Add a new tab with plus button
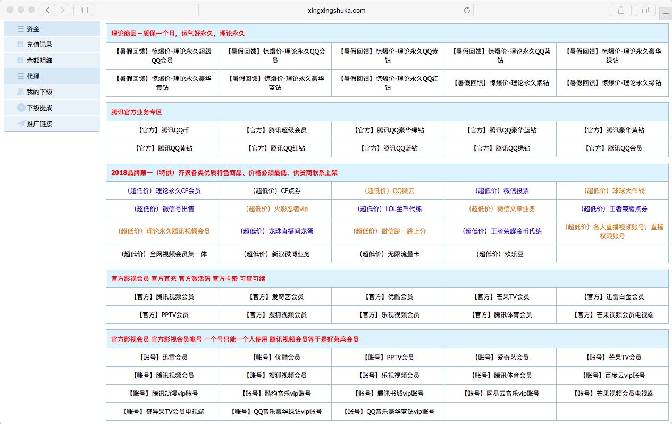The image size is (672, 424). [x=666, y=13]
